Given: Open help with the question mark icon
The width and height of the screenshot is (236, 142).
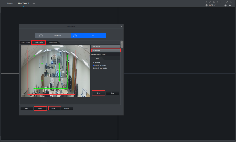Looking at the screenshot, I should click(x=218, y=2).
